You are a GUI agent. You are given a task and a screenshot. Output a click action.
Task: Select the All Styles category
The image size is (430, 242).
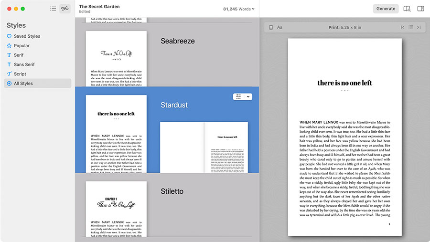38,84
